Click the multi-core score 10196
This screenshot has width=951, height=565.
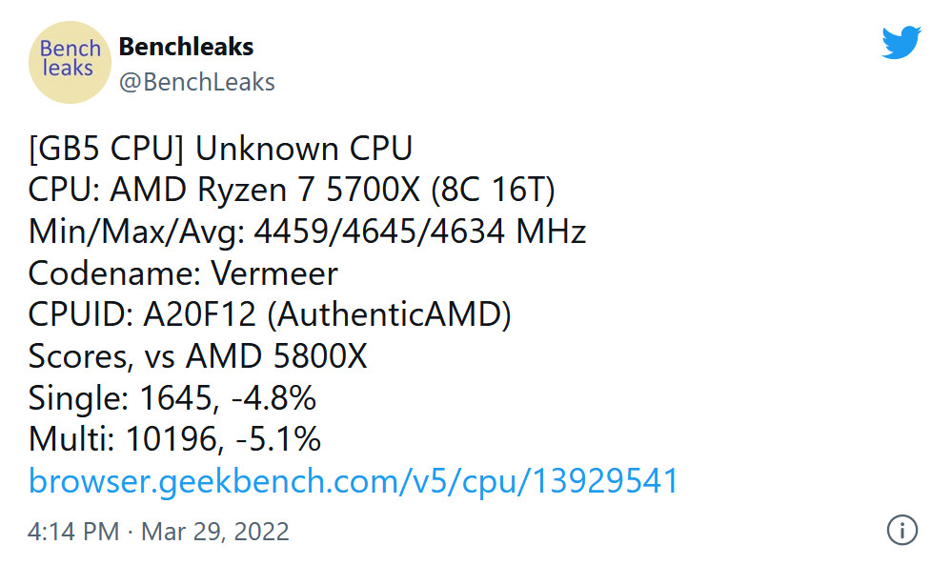[x=172, y=439]
